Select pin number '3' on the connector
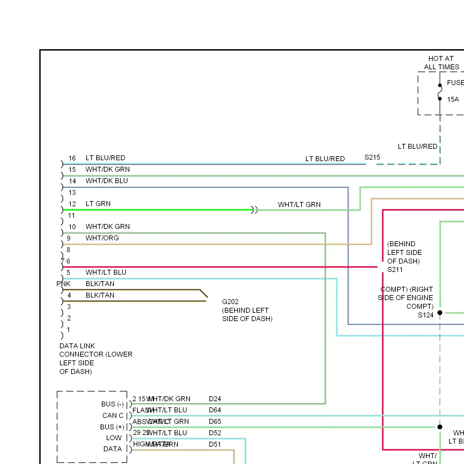 click(69, 307)
